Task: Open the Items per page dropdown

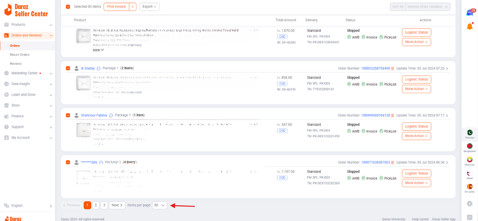Action: 159,205
